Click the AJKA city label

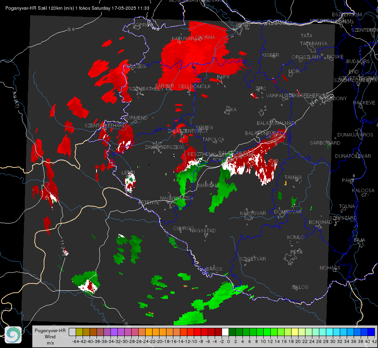click(231, 109)
